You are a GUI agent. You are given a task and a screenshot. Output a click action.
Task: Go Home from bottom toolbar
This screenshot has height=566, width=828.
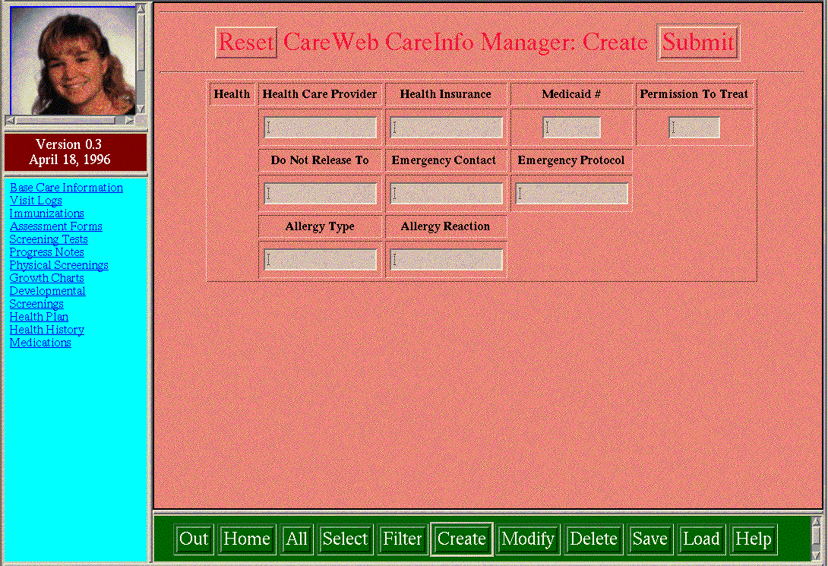point(247,539)
